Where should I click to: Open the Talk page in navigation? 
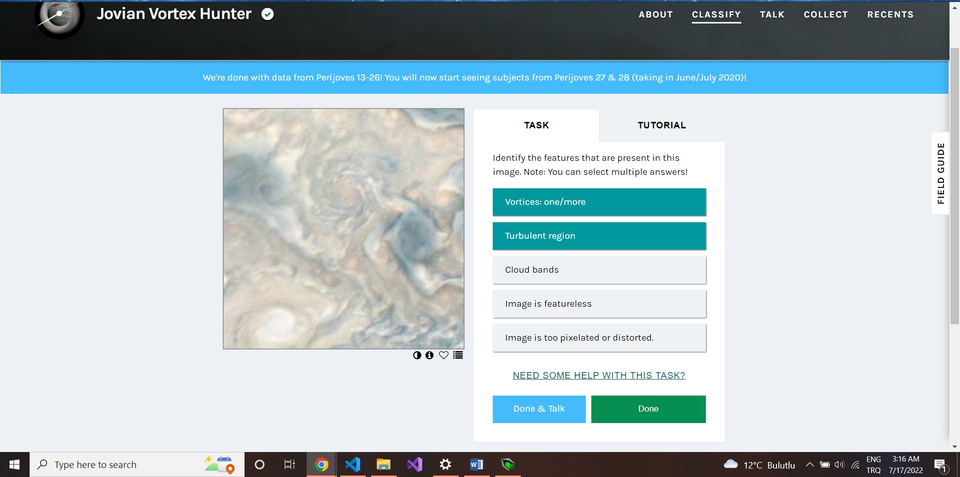pyautogui.click(x=772, y=14)
